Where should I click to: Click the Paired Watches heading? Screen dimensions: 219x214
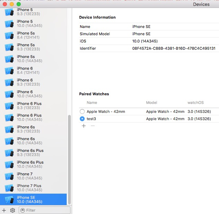(94, 94)
